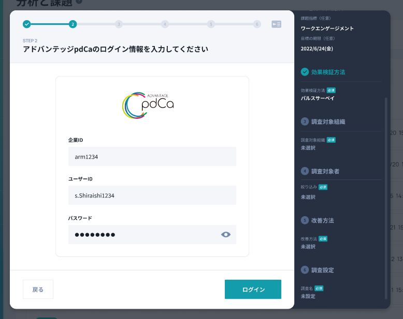Select the 調査設定 section heading

point(323,270)
